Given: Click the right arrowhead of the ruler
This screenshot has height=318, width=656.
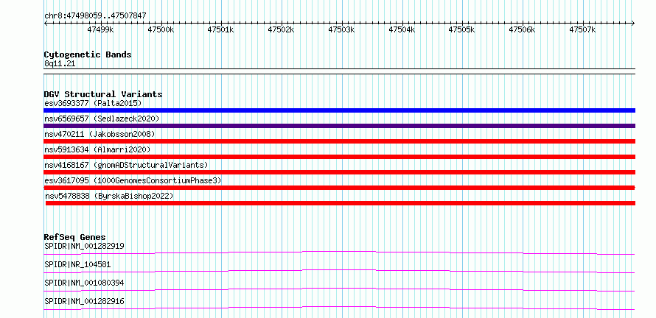Looking at the screenshot, I should [633, 23].
